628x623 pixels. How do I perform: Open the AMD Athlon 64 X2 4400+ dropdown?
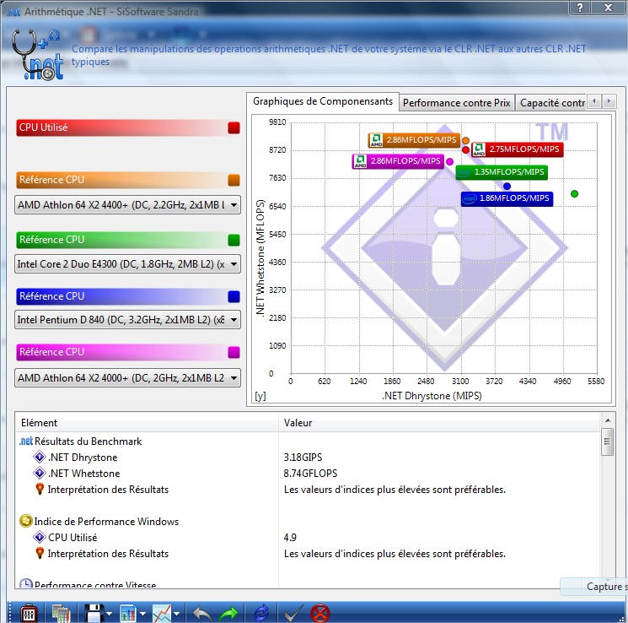pos(128,205)
